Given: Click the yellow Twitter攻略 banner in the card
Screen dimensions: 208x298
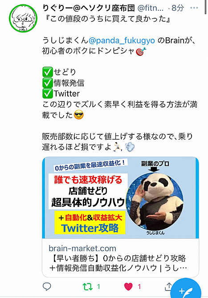Looking at the screenshot, I should pyautogui.click(x=90, y=222).
